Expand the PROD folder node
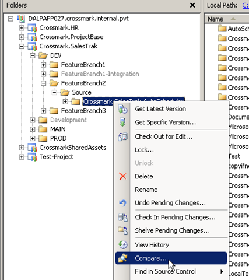 (33, 138)
